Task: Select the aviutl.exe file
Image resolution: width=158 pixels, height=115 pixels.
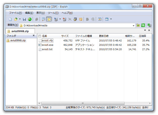Action: pos(48,45)
